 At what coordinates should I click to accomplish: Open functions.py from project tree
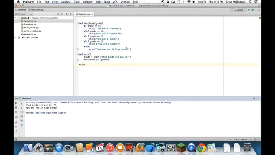[30, 25]
